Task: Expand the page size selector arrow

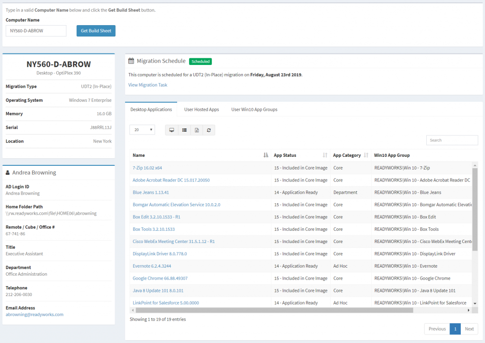Action: (152, 129)
